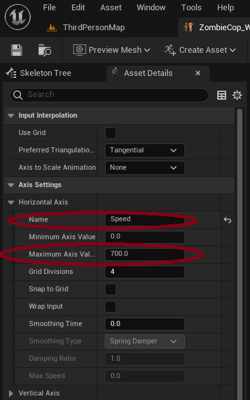Click the Skeleton Tree panel icon
Screen dimensions: 250x400
point(11,73)
